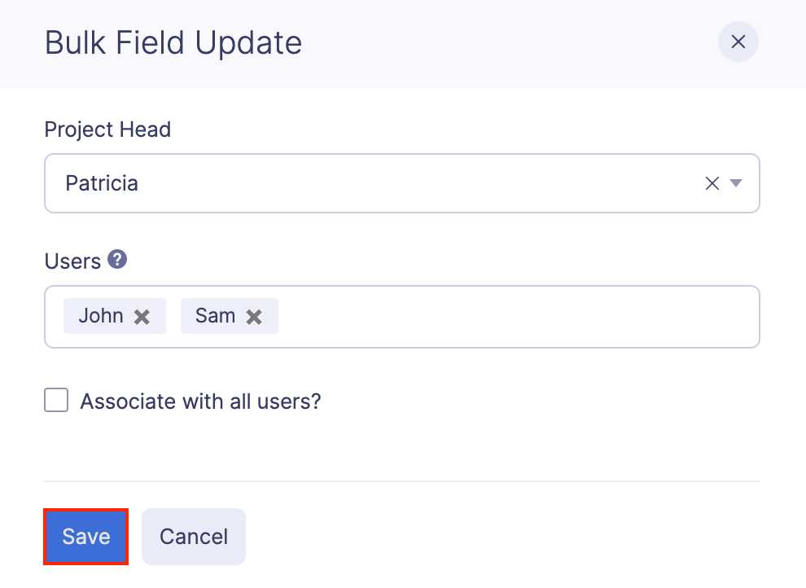Click the help icon beside Users
Screen dimensions: 806x588
pyautogui.click(x=118, y=260)
